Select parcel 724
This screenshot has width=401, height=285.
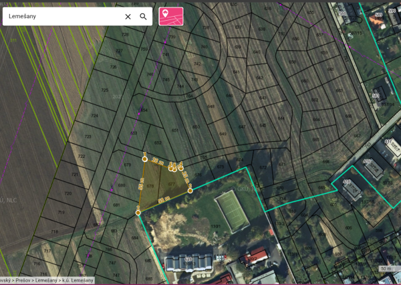(x=95, y=116)
